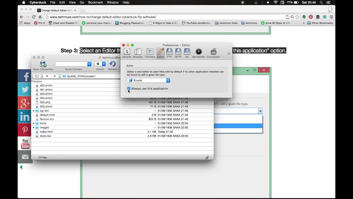Open Chrome hamburger menu
The width and height of the screenshot is (353, 199).
coord(331,17)
